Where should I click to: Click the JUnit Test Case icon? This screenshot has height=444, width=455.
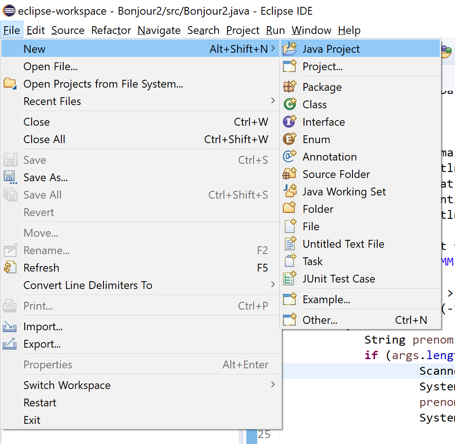pos(290,279)
